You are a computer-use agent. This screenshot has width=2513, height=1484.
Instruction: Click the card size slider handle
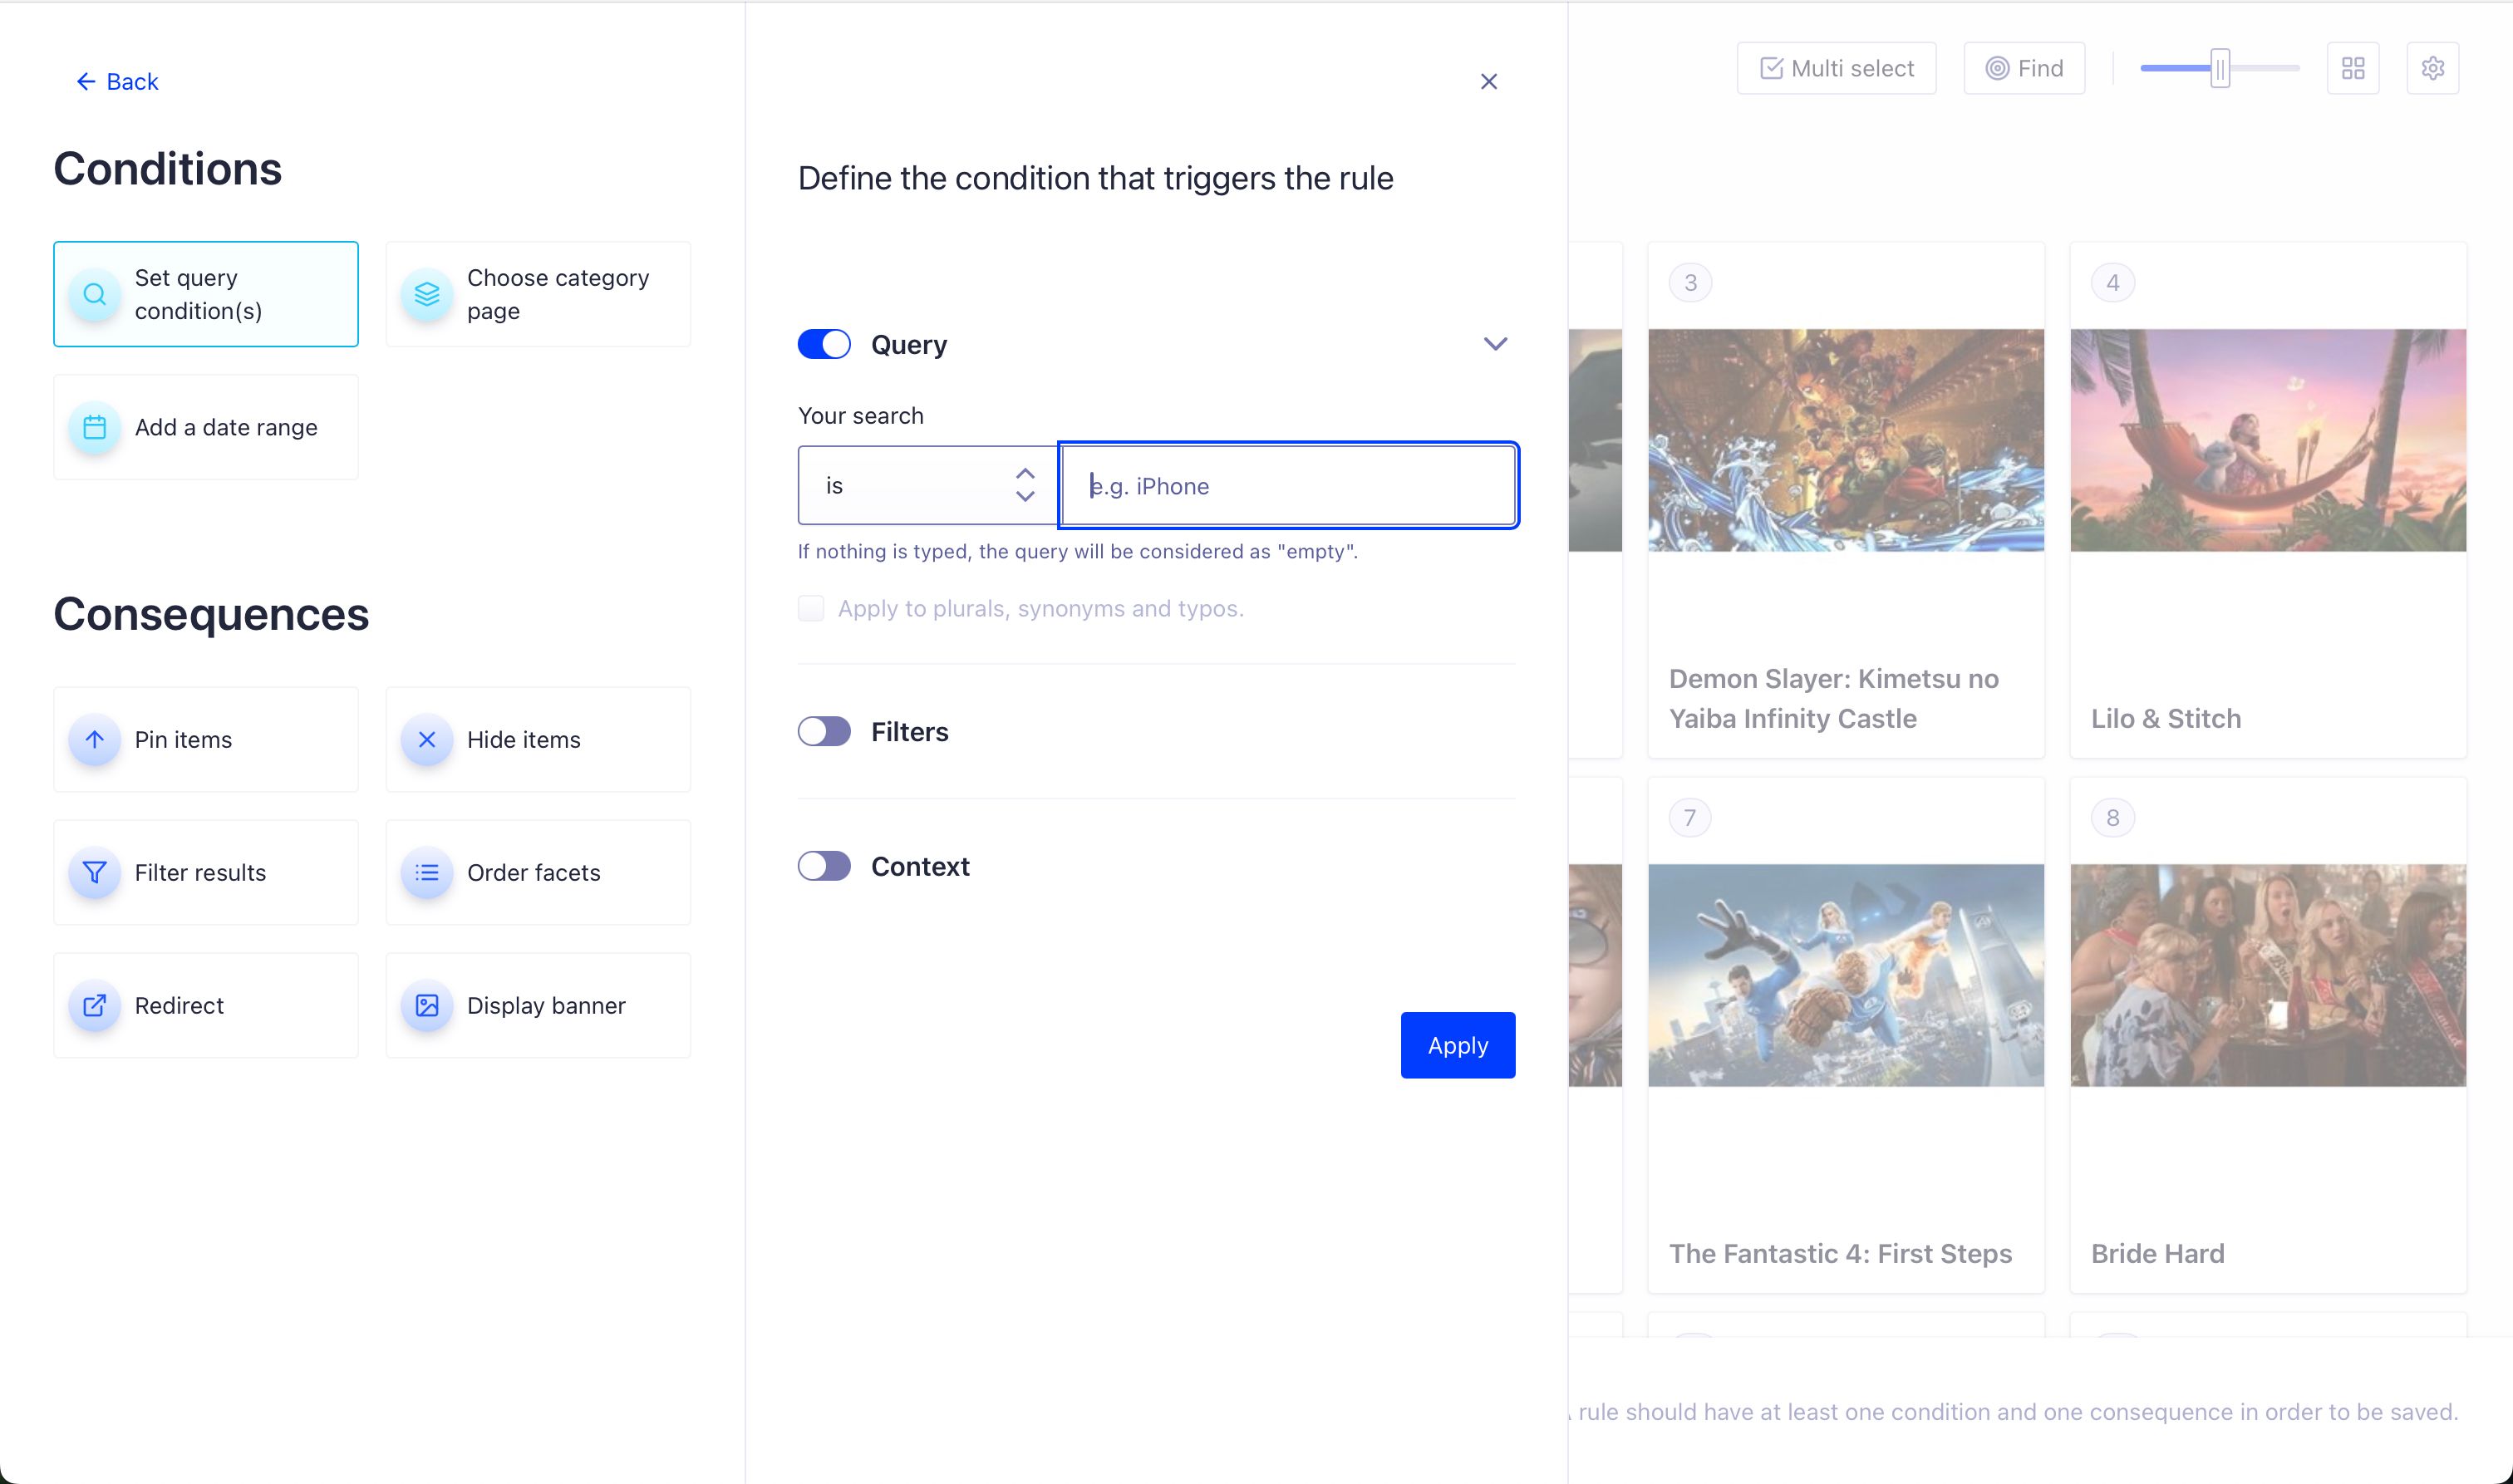2219,69
